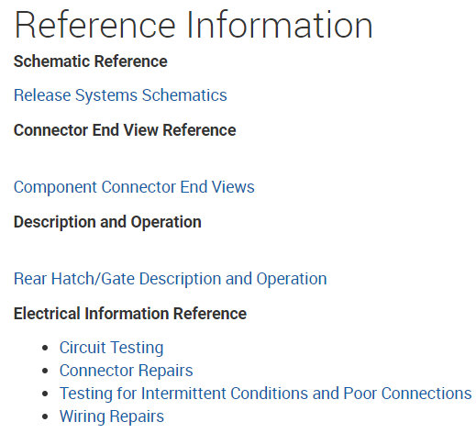Image resolution: width=476 pixels, height=433 pixels.
Task: Select the Wiring Repairs link
Action: 112,416
